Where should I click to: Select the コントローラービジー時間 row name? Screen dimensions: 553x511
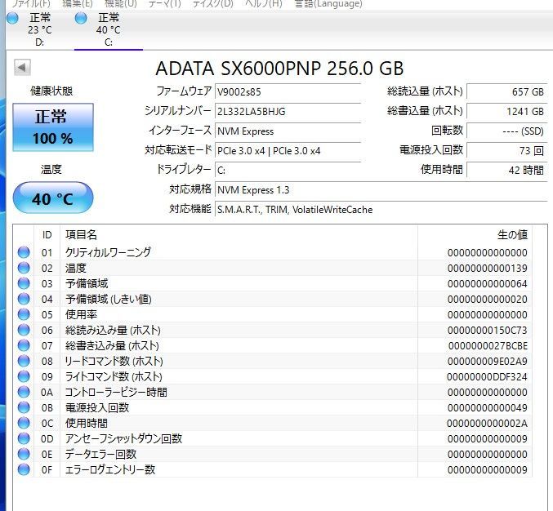pos(116,392)
